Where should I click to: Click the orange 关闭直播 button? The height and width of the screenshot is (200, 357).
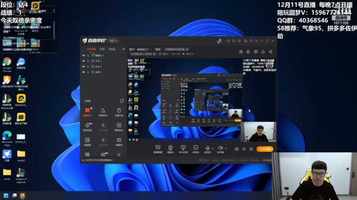coord(265,149)
